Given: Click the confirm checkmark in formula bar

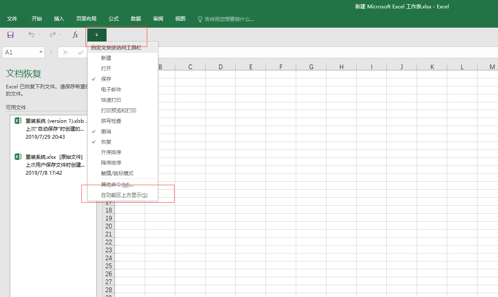Looking at the screenshot, I should point(81,52).
